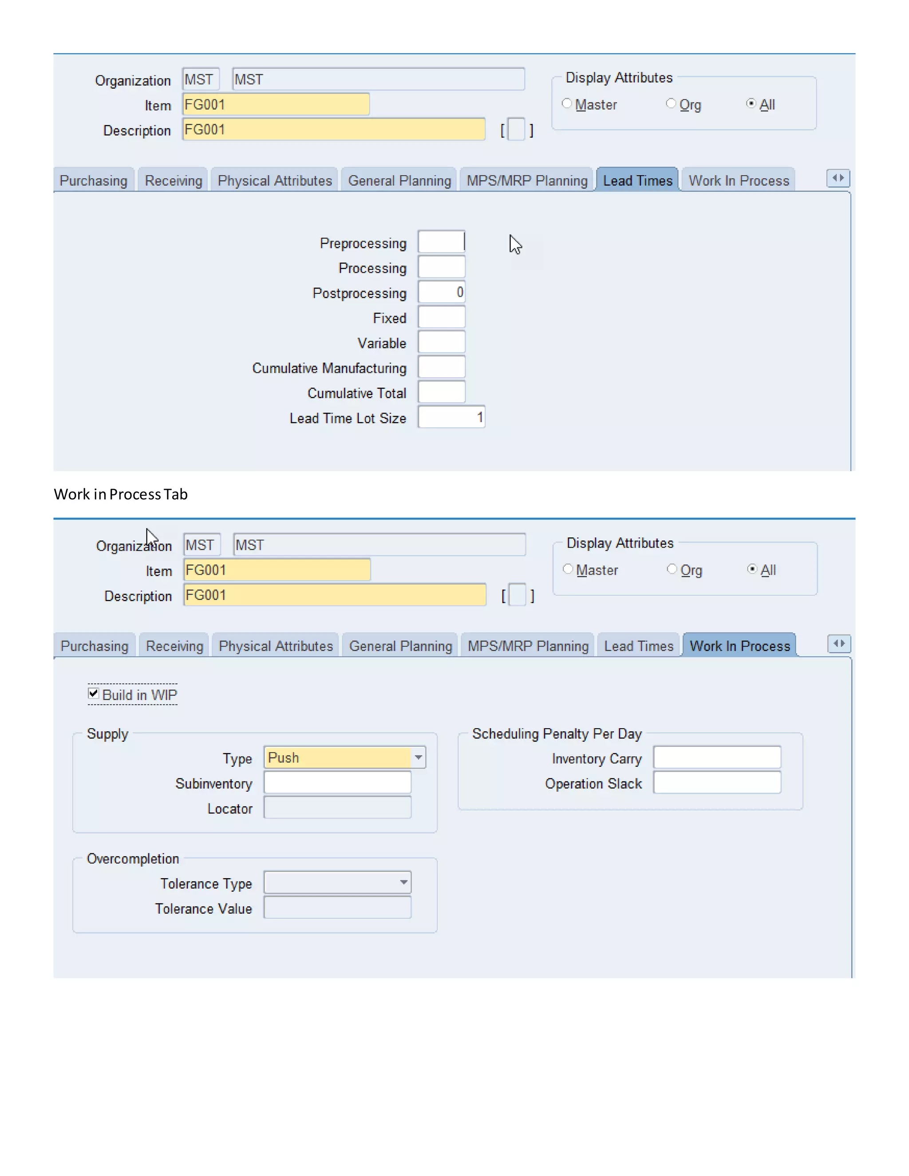The width and height of the screenshot is (909, 1176).
Task: Click the Organization code field in lower form
Action: pyautogui.click(x=202, y=545)
